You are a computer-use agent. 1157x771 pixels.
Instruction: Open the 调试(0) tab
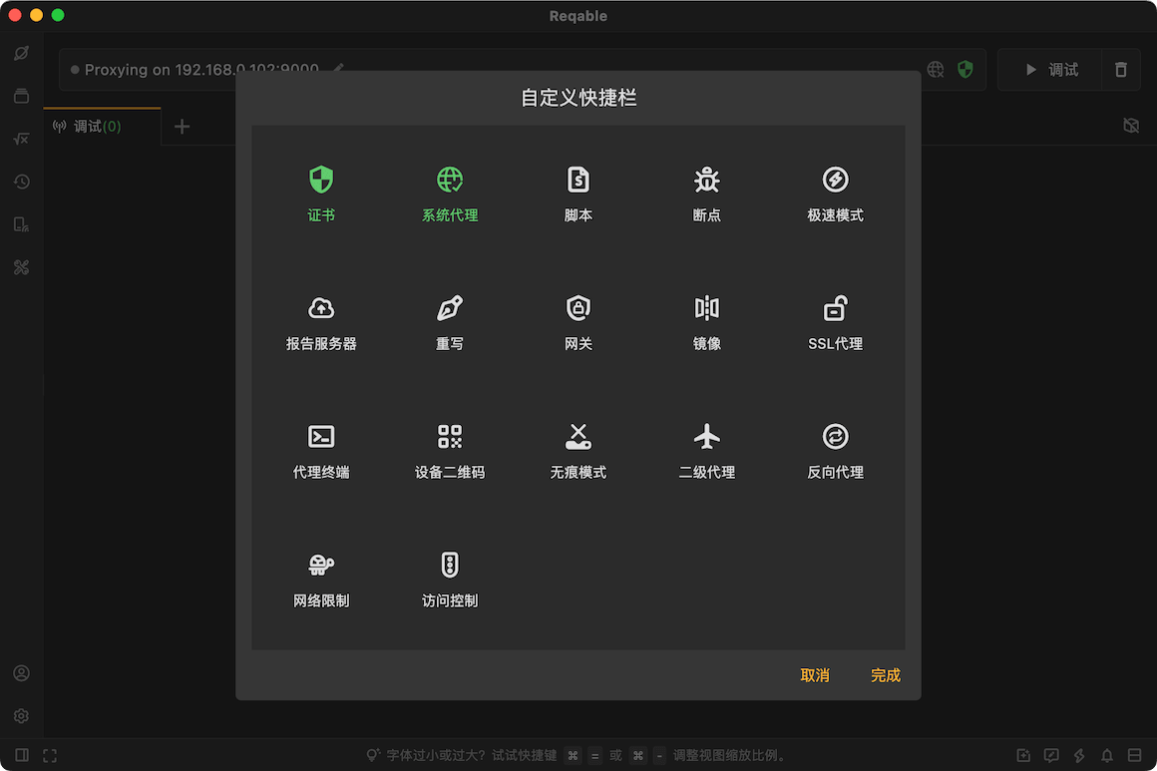pyautogui.click(x=102, y=126)
